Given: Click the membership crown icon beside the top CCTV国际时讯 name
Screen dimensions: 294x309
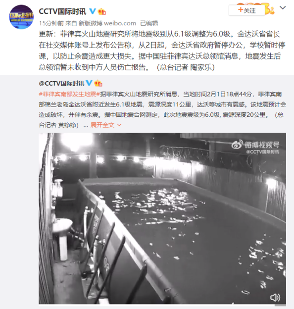Looking at the screenshot, I should click(x=101, y=11).
